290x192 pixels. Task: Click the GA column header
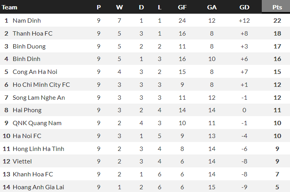click(x=212, y=7)
